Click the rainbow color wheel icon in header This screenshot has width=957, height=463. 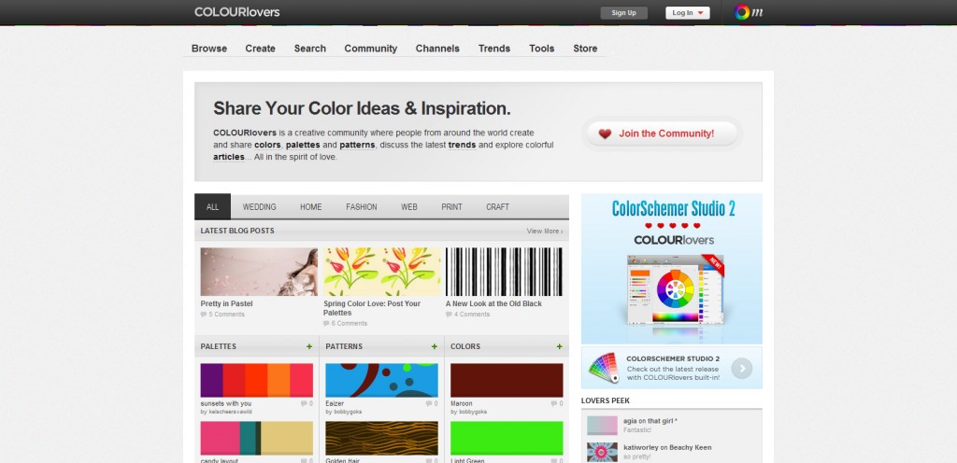[x=742, y=12]
